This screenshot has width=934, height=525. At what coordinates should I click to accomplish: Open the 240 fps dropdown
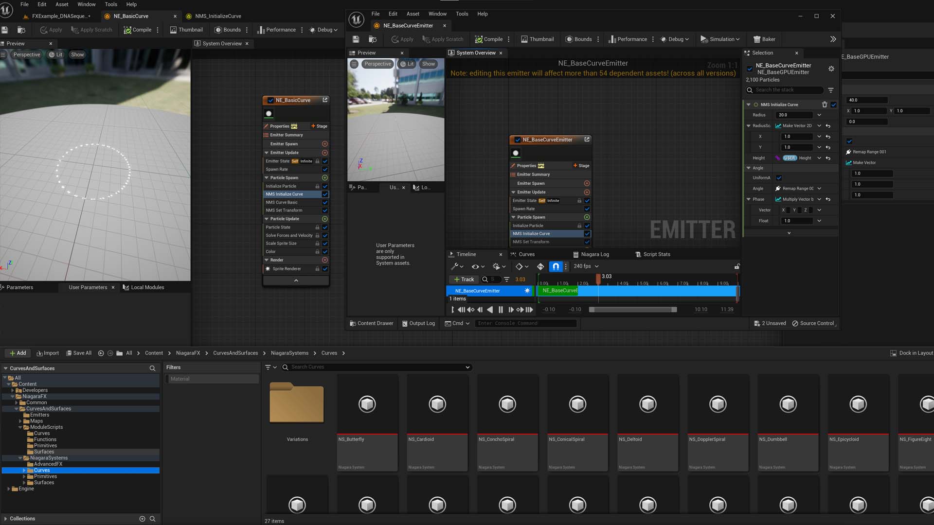pyautogui.click(x=586, y=266)
